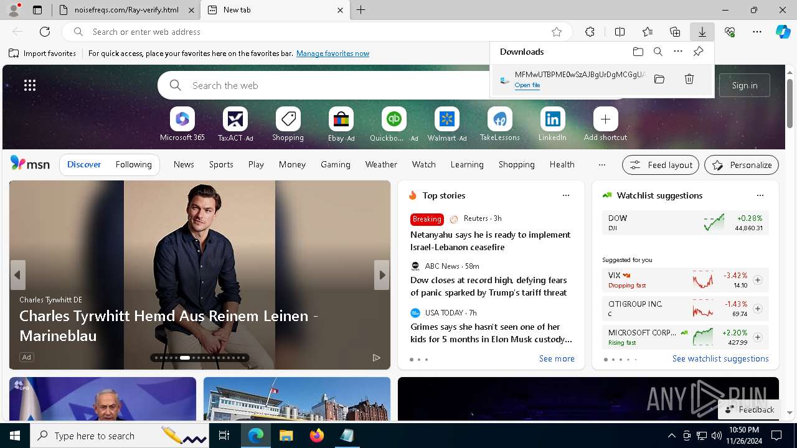Open the Gaming category
Screen dimensions: 797x448
[x=336, y=164]
